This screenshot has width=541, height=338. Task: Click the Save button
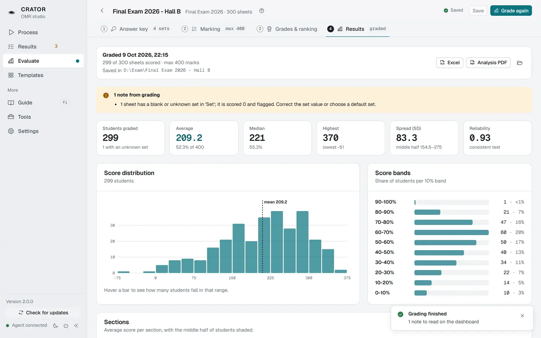click(x=478, y=11)
